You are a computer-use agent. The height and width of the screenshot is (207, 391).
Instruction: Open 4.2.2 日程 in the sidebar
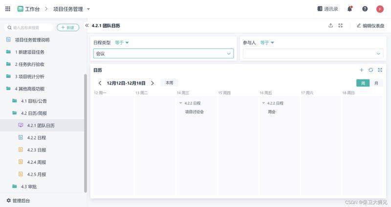point(36,138)
